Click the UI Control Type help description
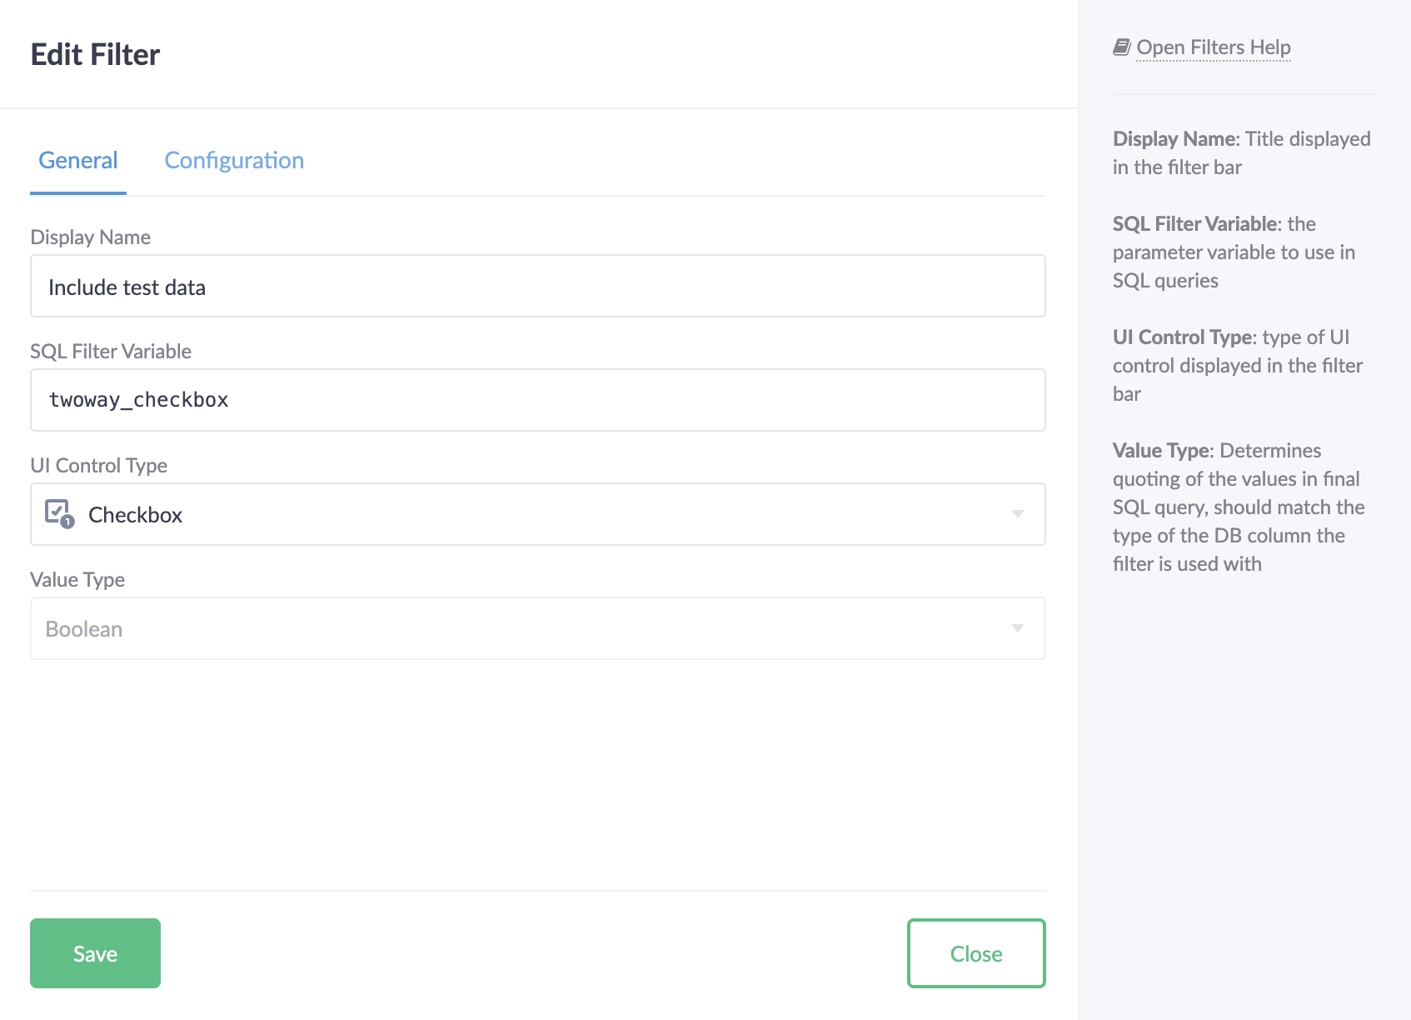The height and width of the screenshot is (1020, 1411). coord(1238,366)
